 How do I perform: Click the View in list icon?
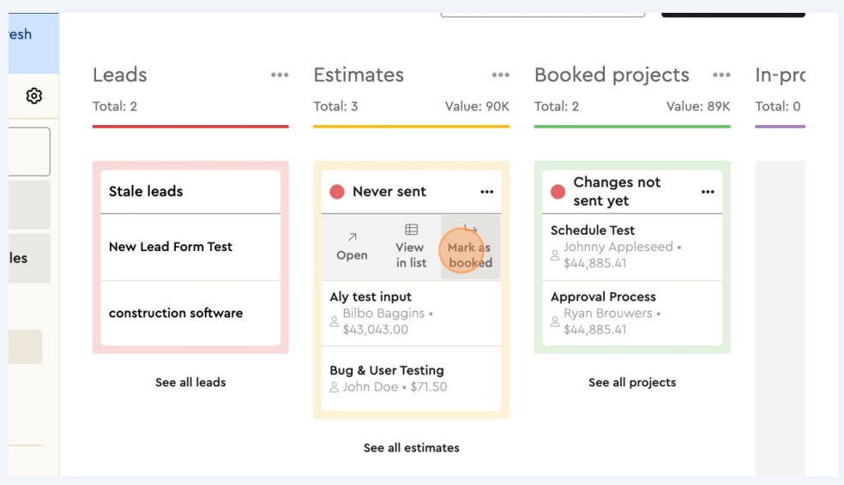(x=411, y=247)
